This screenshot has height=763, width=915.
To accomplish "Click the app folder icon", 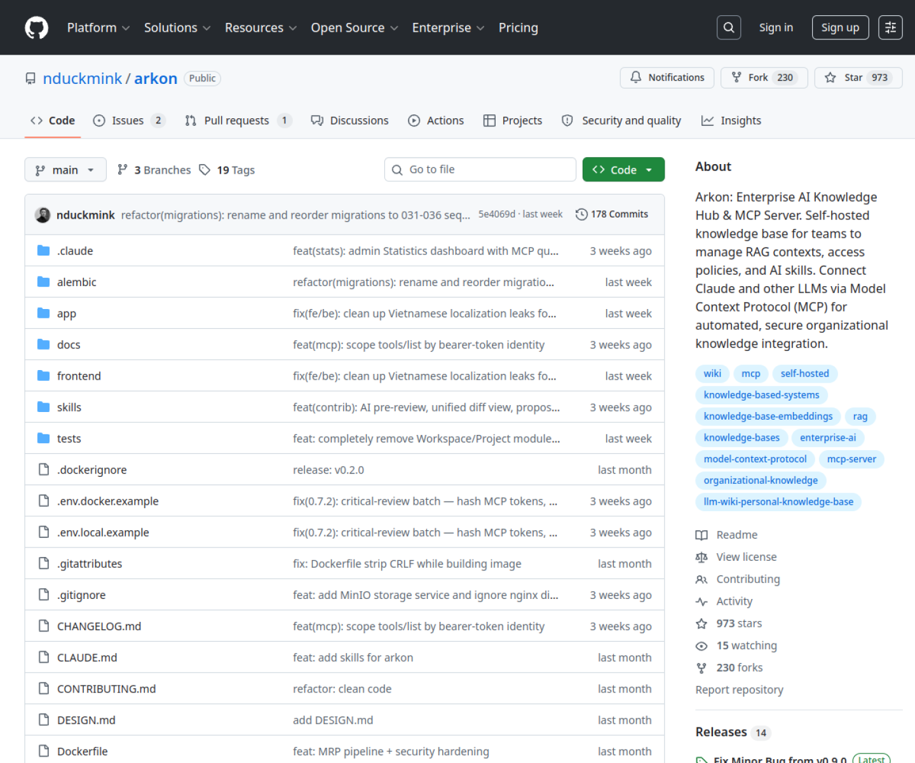I will [x=43, y=313].
